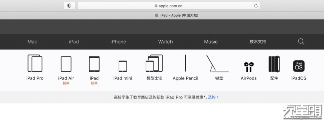Viewport: 324px width, 121px height.
Task: Click the Safari privacy shield button
Action: tap(69, 6)
